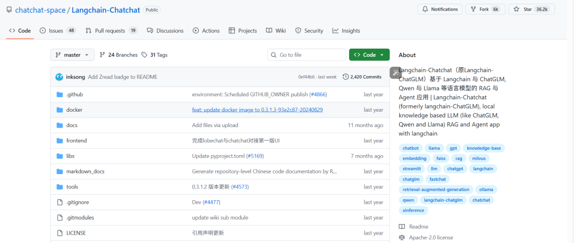Click the fastchat topic tag
574x243 pixels.
(437, 179)
